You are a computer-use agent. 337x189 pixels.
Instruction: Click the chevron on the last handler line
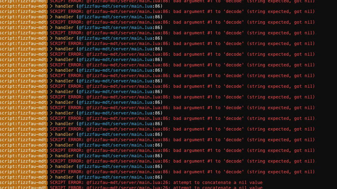pos(51,177)
